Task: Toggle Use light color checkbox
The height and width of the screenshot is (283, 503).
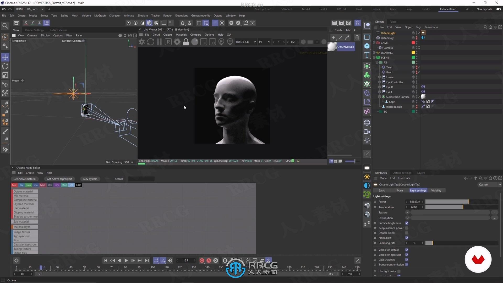Action: (x=399, y=271)
